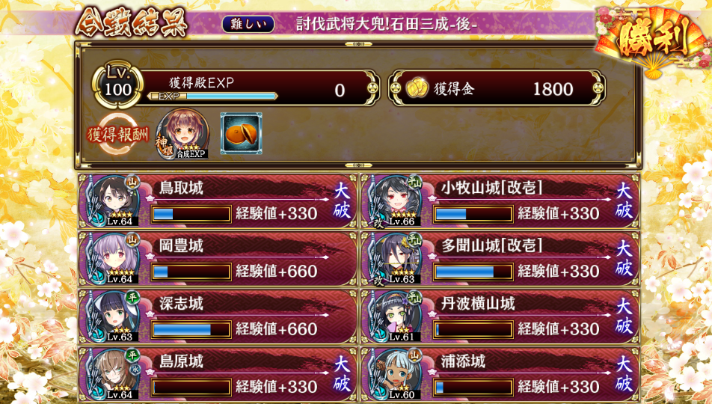Image resolution: width=712 pixels, height=404 pixels.
Task: Click the 深志城 character portrait
Action: (114, 316)
